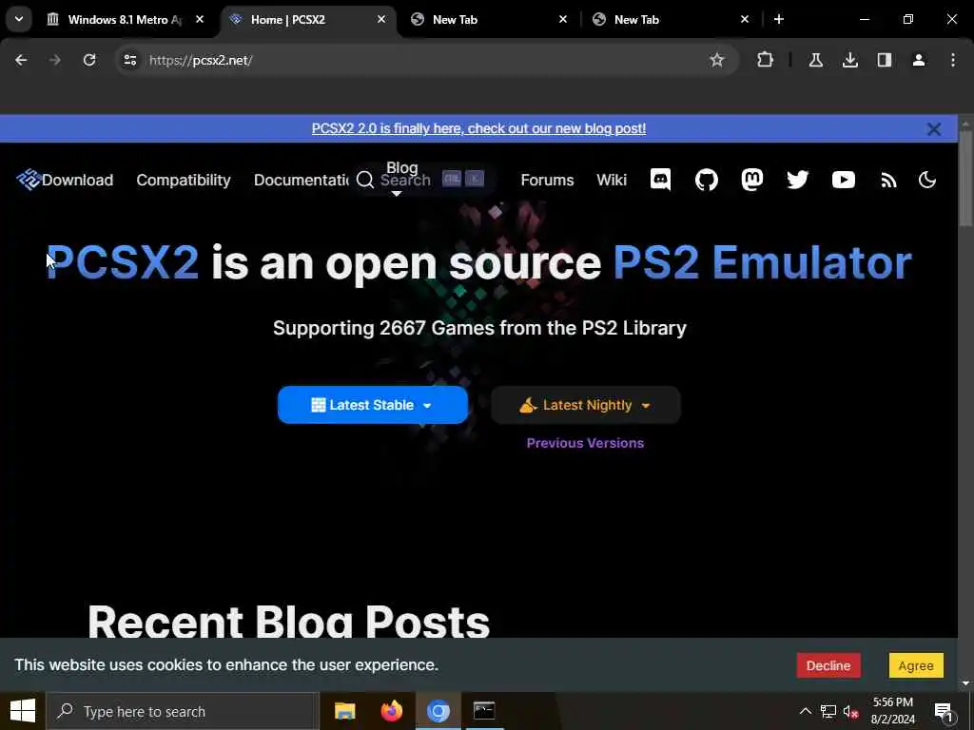Open the browser Downloads icon

point(849,60)
